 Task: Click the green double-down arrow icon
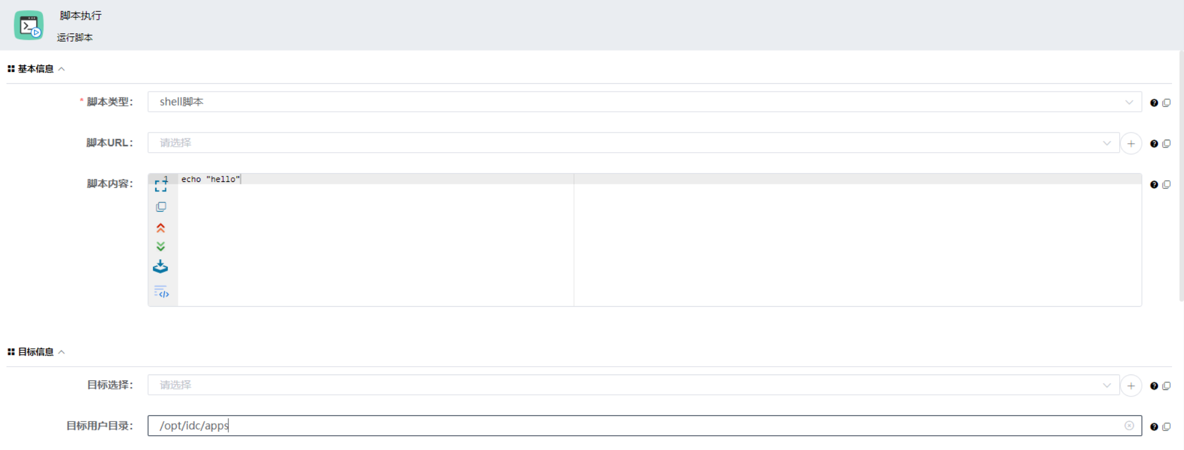pos(161,247)
